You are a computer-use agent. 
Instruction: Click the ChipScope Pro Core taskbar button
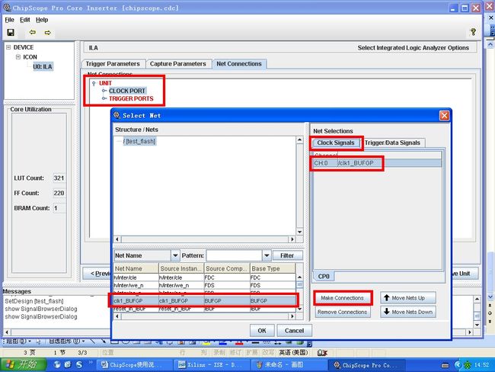pyautogui.click(x=366, y=364)
